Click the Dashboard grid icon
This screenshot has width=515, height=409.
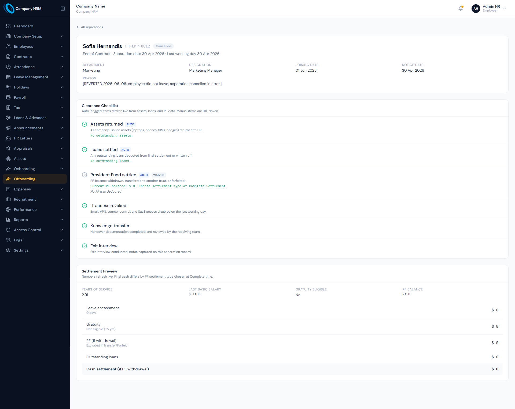click(x=8, y=26)
